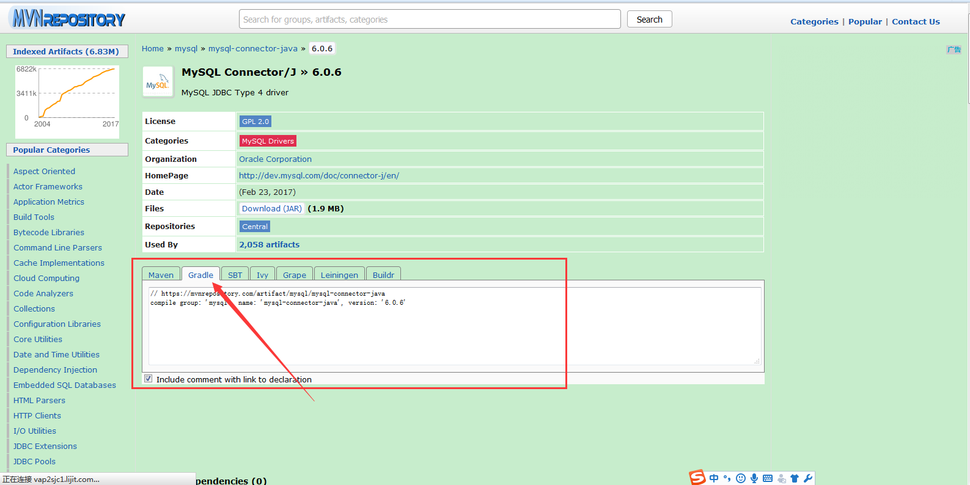The width and height of the screenshot is (970, 485).
Task: Open Configuration Libraries category
Action: click(x=57, y=324)
